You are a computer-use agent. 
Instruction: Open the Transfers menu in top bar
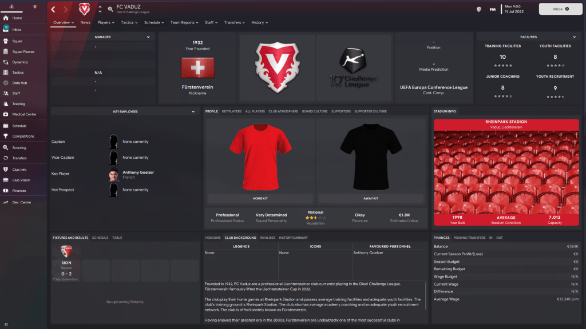click(234, 22)
